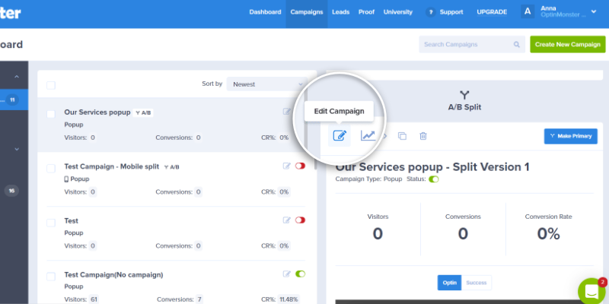Viewport: 609px width, 304px height.
Task: Click the Visitors 61 value
Action: tap(93, 299)
